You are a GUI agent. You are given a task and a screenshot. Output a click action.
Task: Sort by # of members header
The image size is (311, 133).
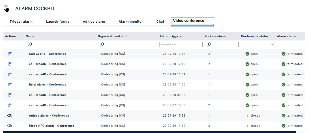click(215, 36)
